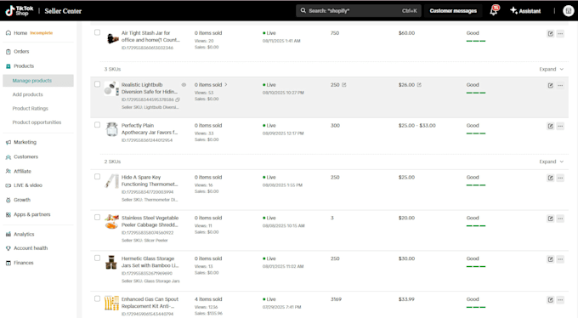
Task: Open the Products menu section
Action: click(24, 66)
